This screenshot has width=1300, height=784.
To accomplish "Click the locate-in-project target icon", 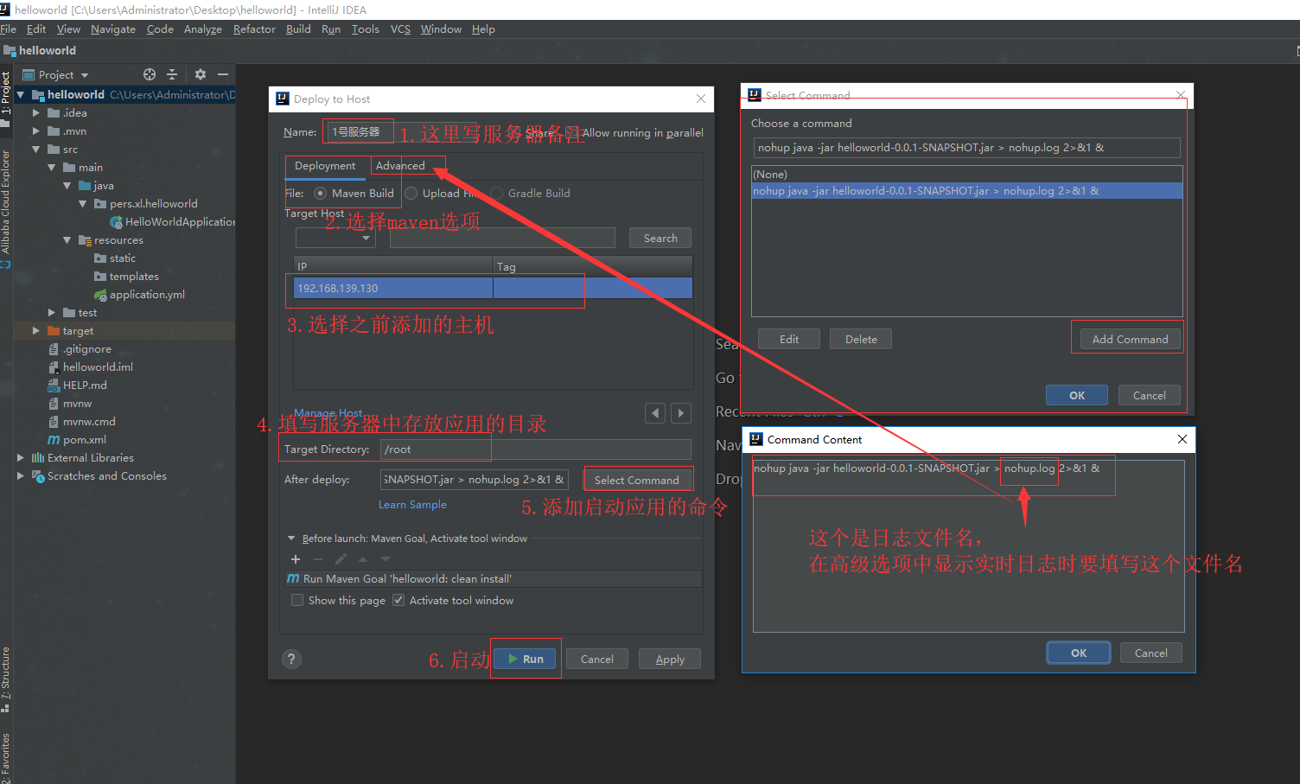I will 150,74.
